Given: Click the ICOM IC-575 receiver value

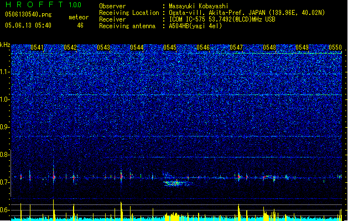Looking at the screenshot, I should point(222,19).
